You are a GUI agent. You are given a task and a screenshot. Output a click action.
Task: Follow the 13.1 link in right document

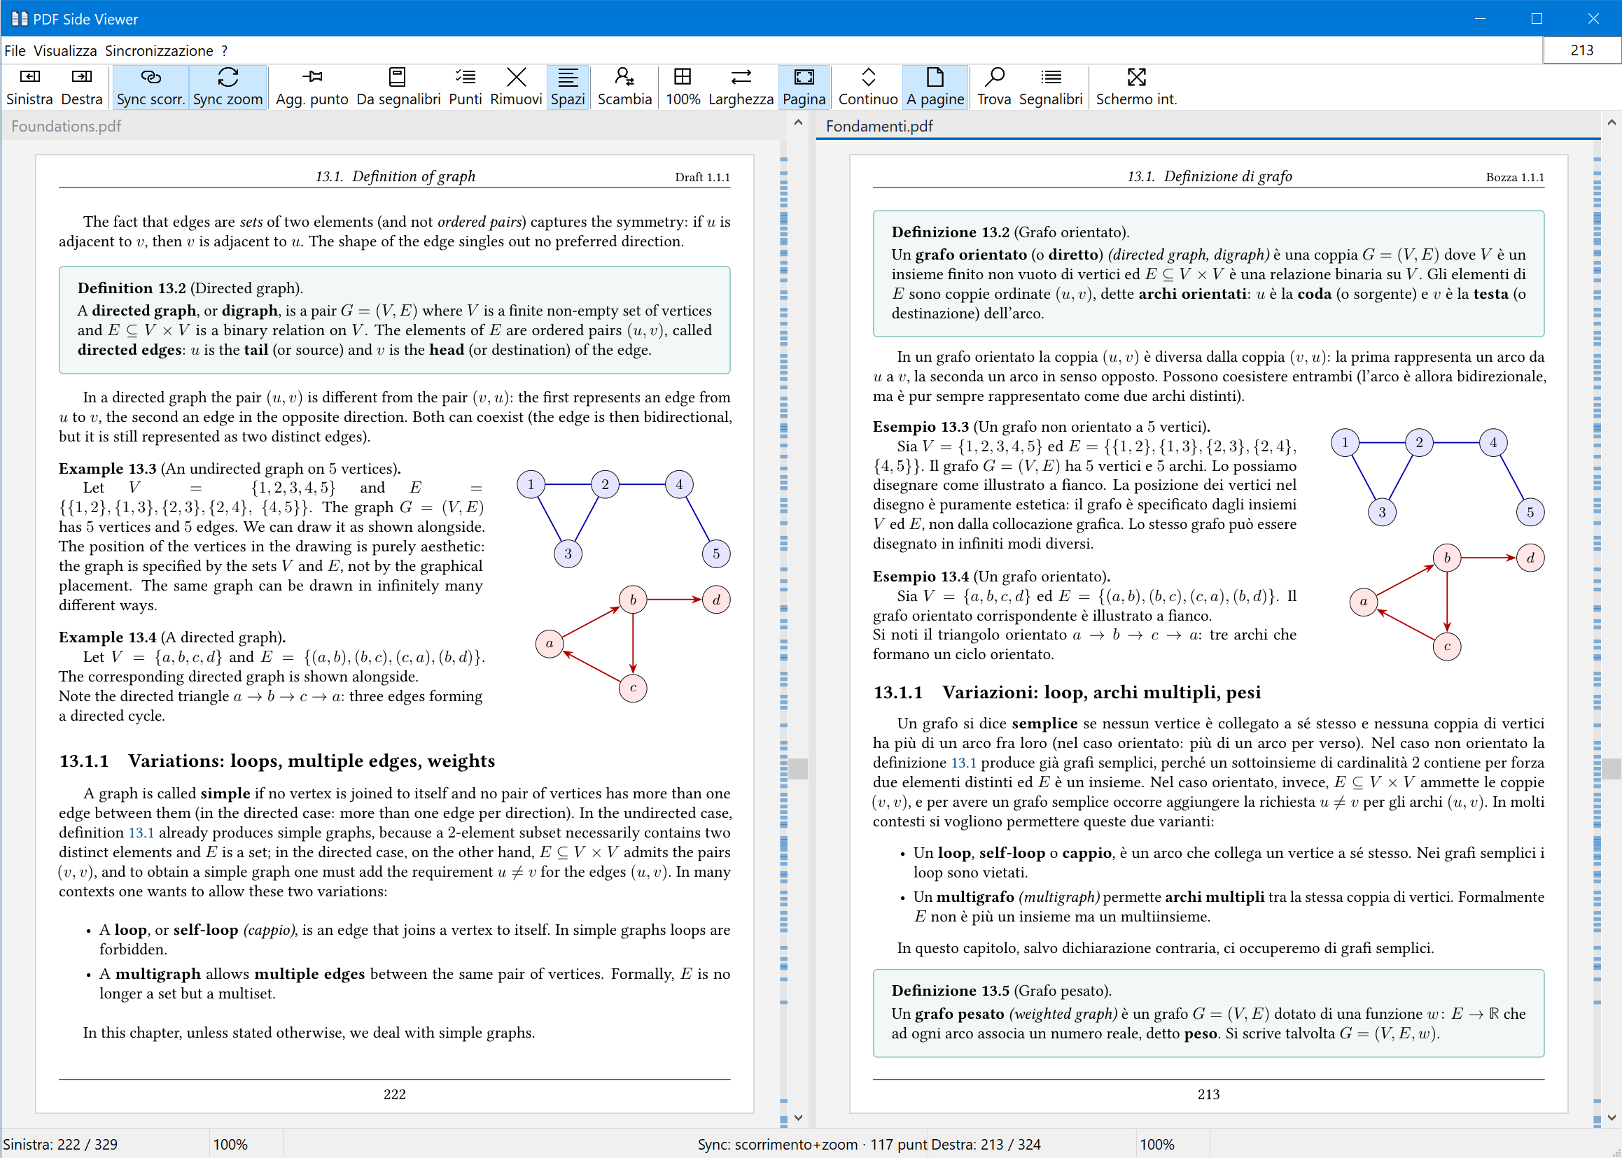point(964,762)
